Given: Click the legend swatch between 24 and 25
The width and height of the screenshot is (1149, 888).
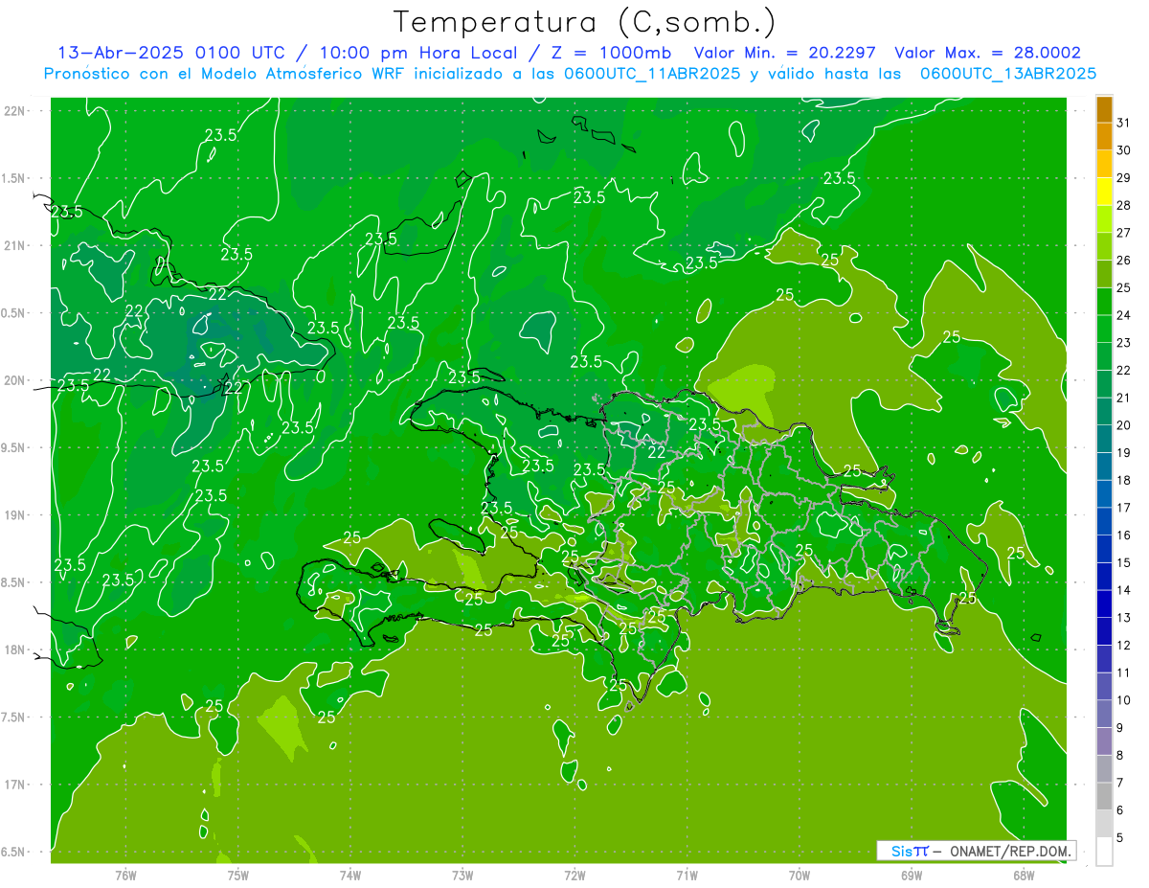Looking at the screenshot, I should point(1104,302).
